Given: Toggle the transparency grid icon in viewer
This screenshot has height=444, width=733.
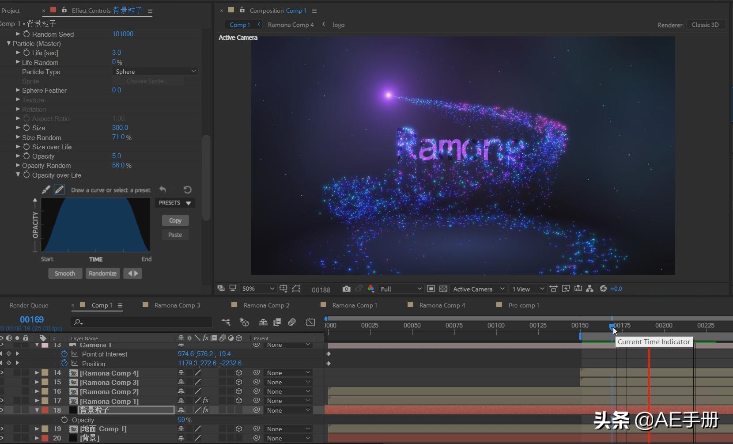Looking at the screenshot, I should click(443, 289).
